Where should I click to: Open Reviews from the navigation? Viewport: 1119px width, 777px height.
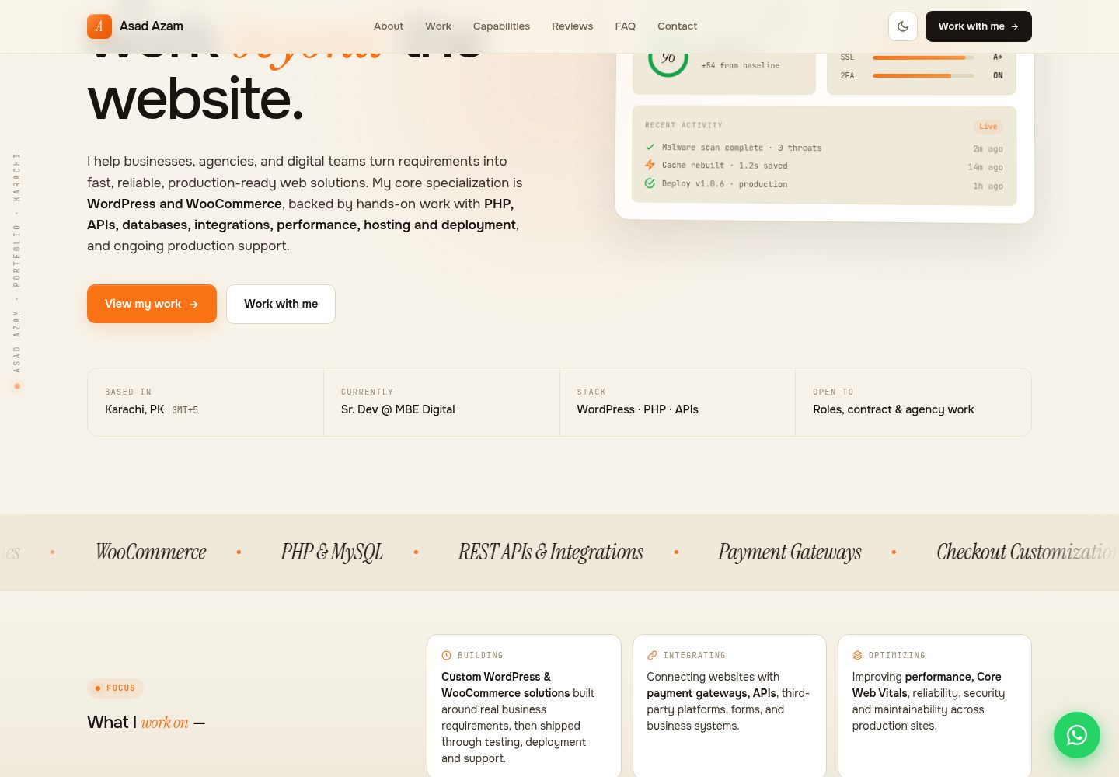click(x=573, y=26)
